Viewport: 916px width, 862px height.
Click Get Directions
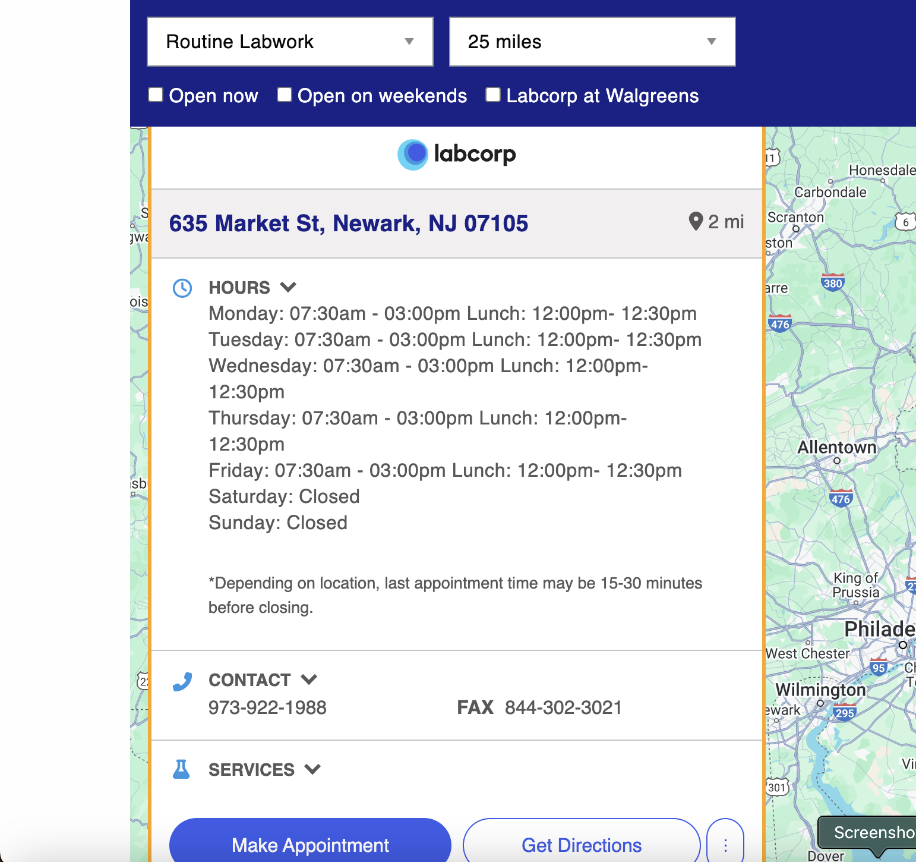582,845
